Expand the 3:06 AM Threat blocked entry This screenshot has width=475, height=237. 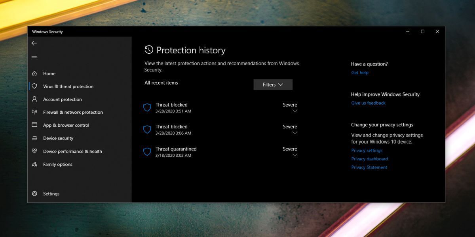pyautogui.click(x=294, y=133)
